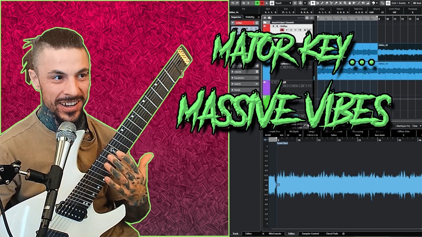Screen dimensions: 422x237
Task: Solo the GitRec track
Action: (x=277, y=26)
